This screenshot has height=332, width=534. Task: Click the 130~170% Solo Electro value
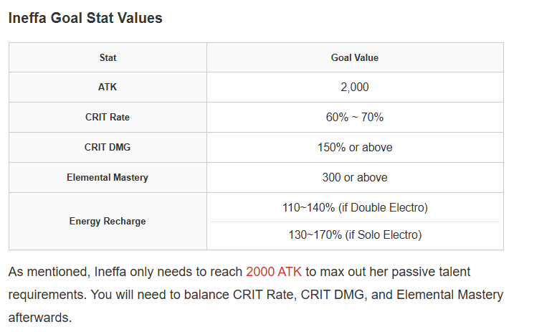[x=355, y=235]
